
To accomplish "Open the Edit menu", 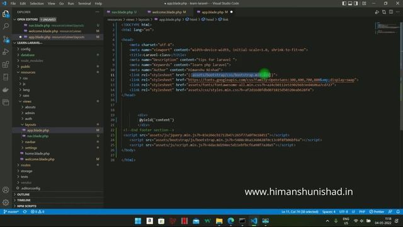I will (23, 4).
